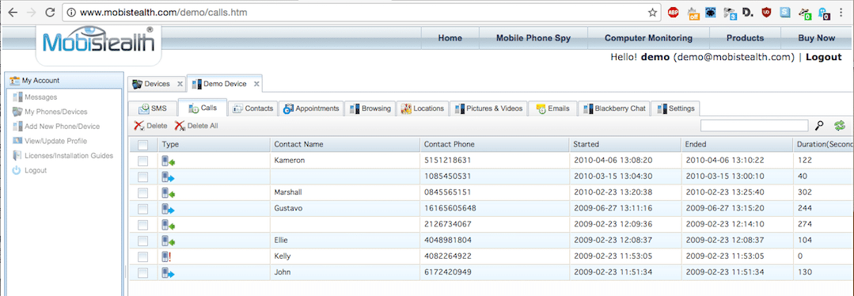The image size is (854, 296).
Task: Click the call type icon for Kameron
Action: [x=169, y=160]
